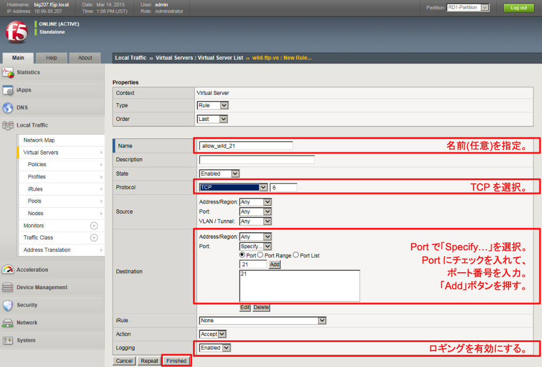Click the Finished button
The image size is (542, 367).
tap(176, 361)
